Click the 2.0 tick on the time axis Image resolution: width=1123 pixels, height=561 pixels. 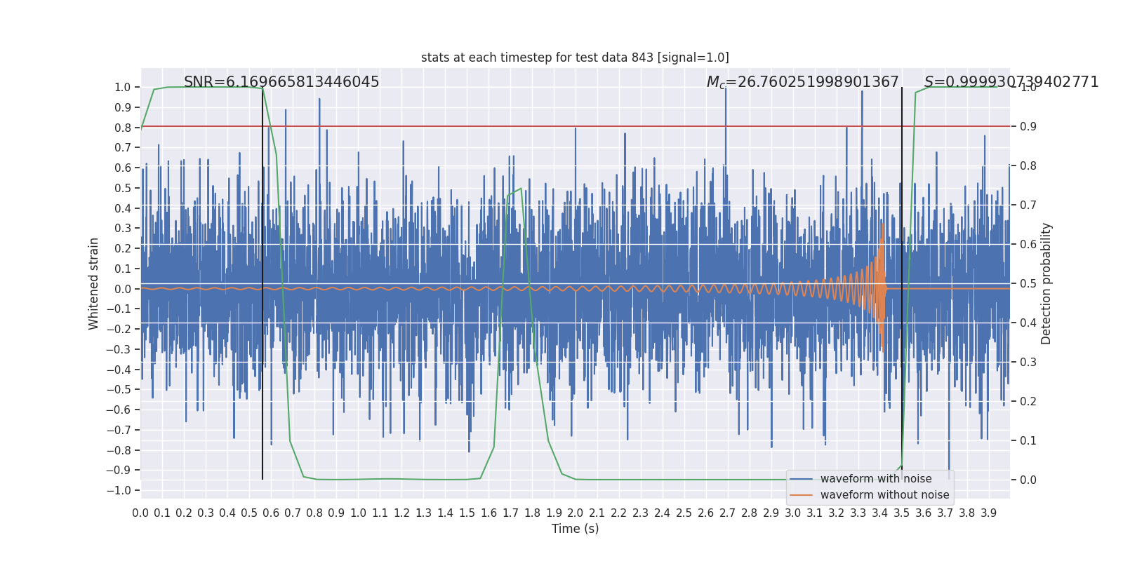pyautogui.click(x=576, y=513)
